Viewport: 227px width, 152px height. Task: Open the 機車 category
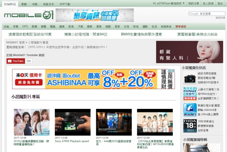coord(90,26)
